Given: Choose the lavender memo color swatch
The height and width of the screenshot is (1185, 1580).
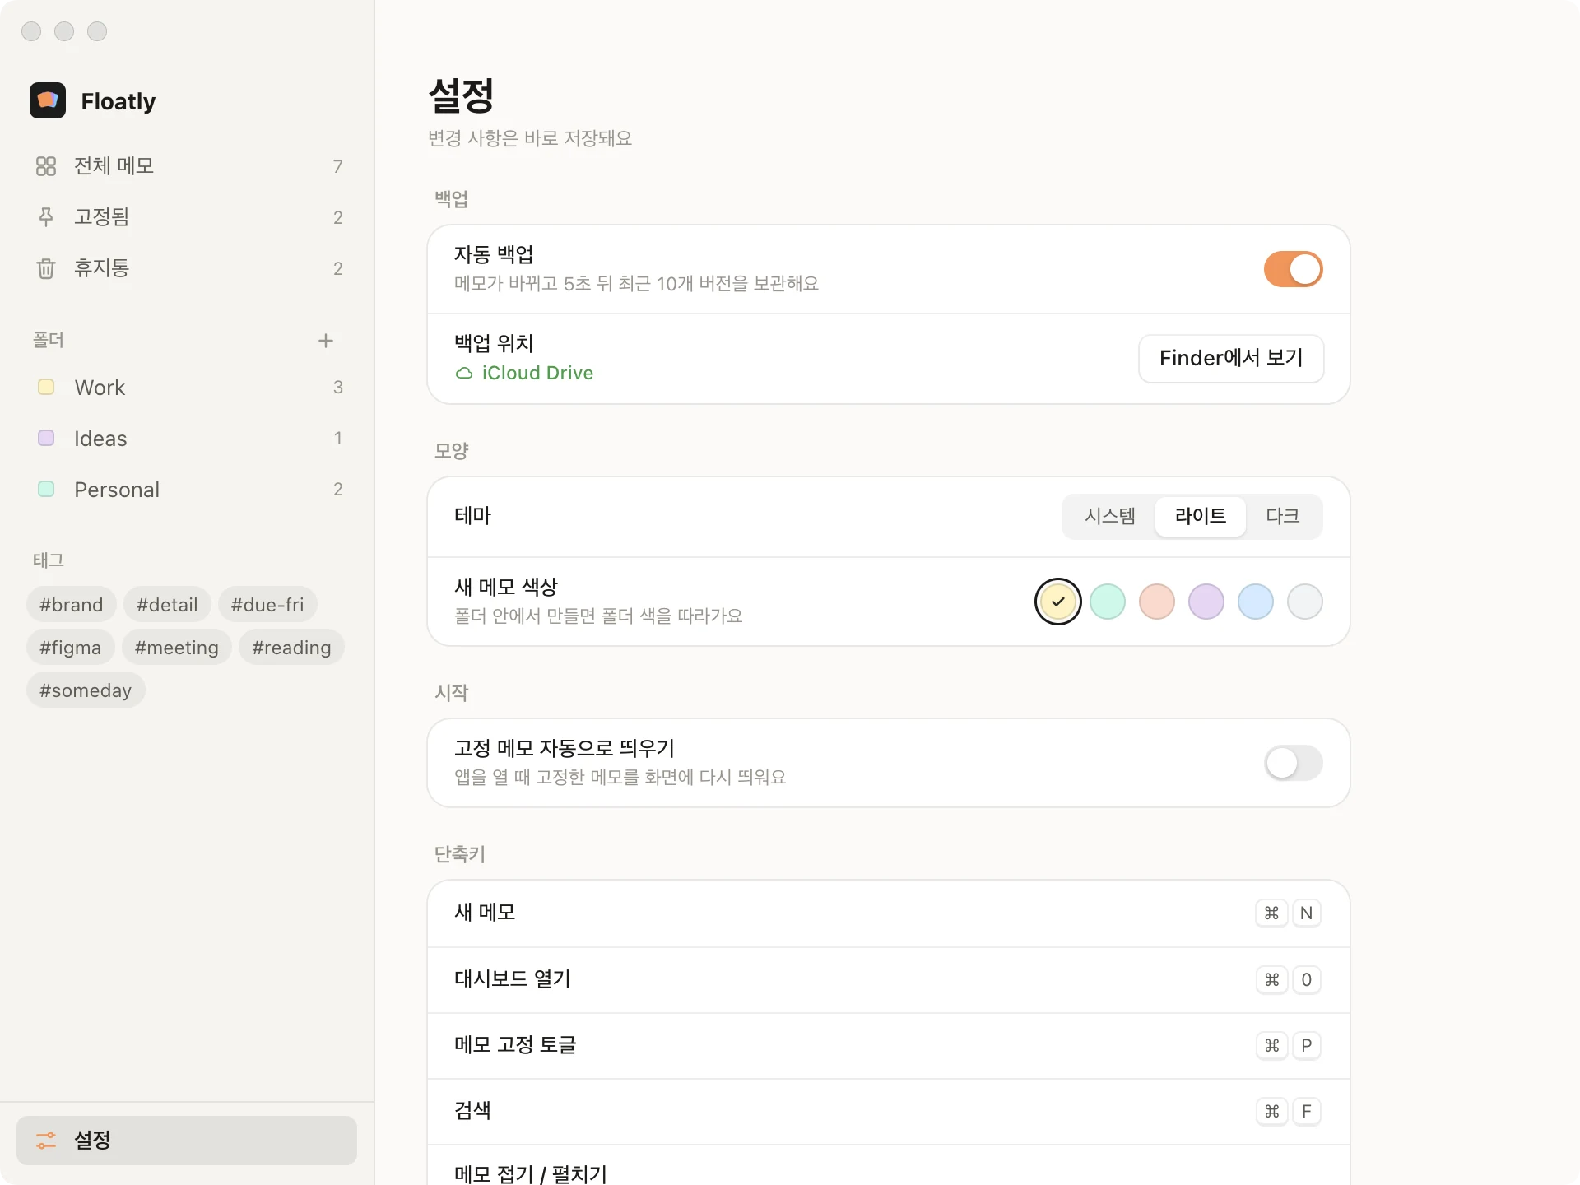Looking at the screenshot, I should tap(1206, 602).
